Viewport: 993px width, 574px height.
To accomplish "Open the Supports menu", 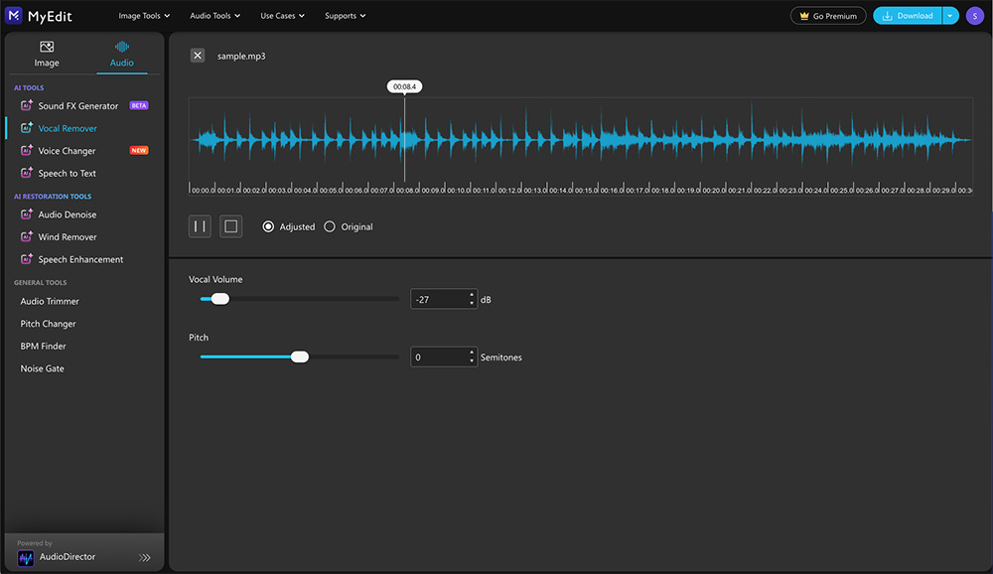I will point(345,15).
